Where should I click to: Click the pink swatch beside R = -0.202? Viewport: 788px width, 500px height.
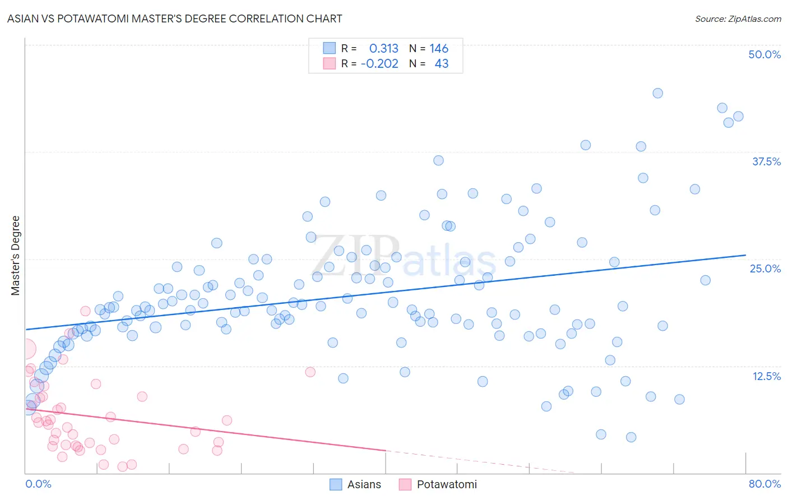pyautogui.click(x=329, y=63)
